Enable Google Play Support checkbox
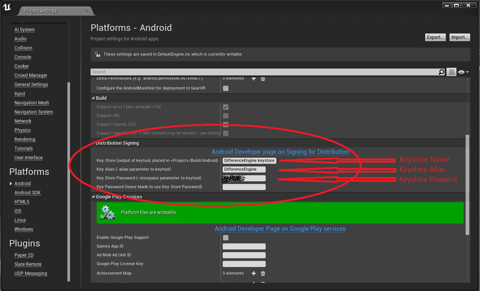The height and width of the screenshot is (291, 480). [x=226, y=238]
